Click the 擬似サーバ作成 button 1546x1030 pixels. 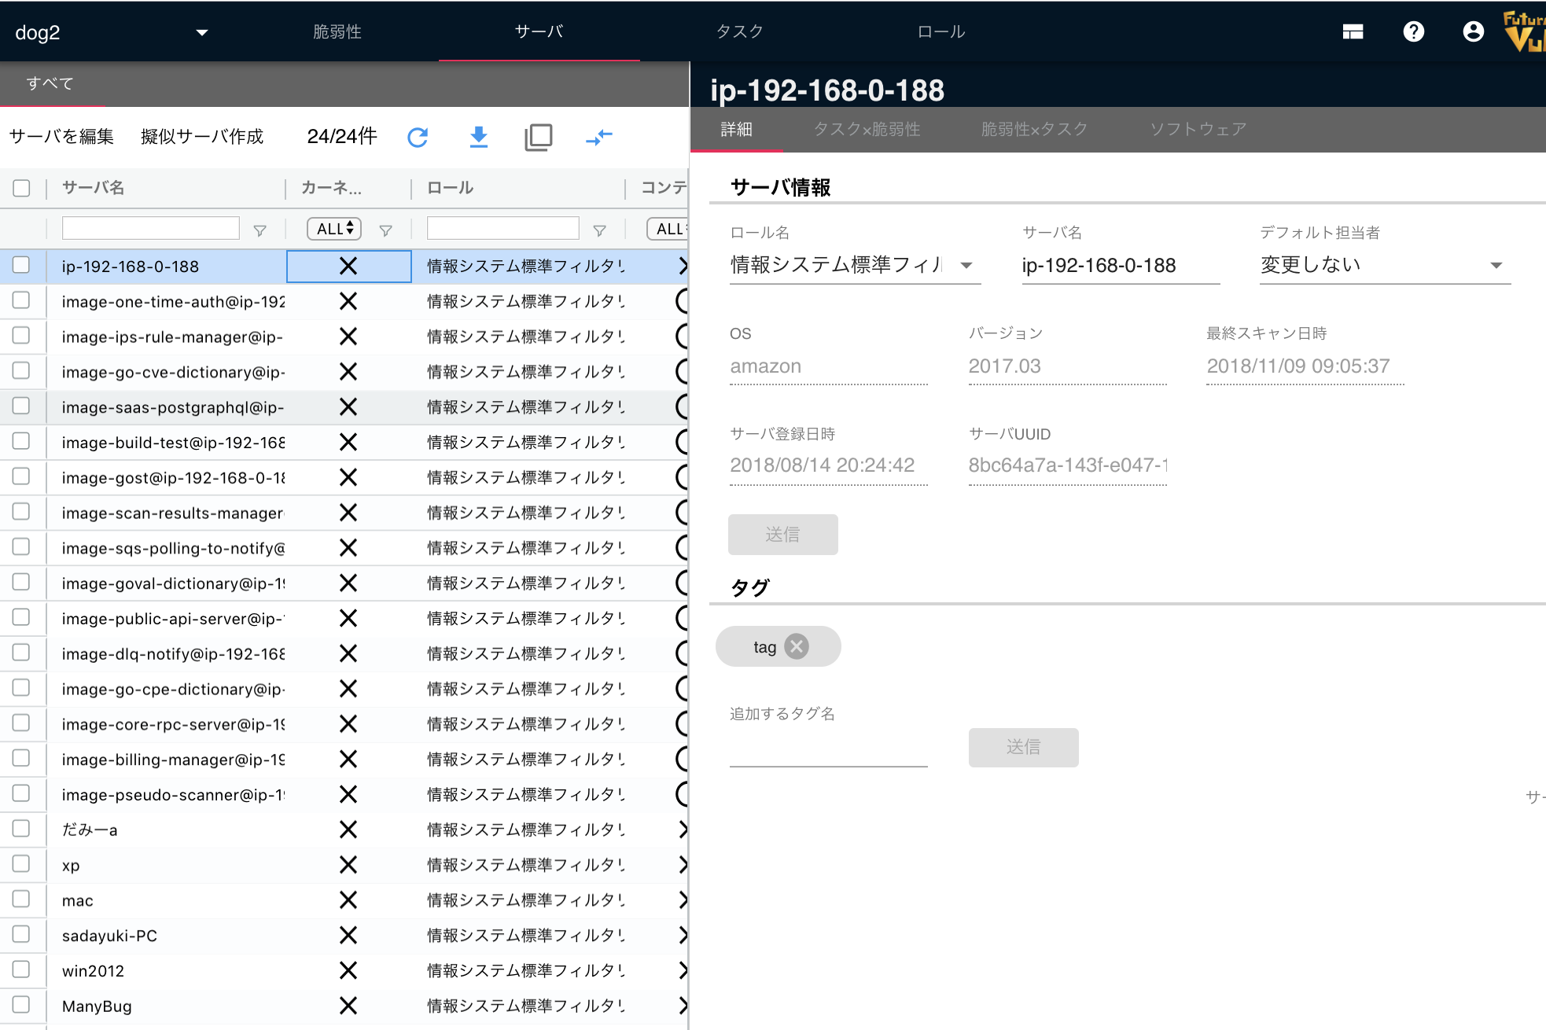point(202,136)
